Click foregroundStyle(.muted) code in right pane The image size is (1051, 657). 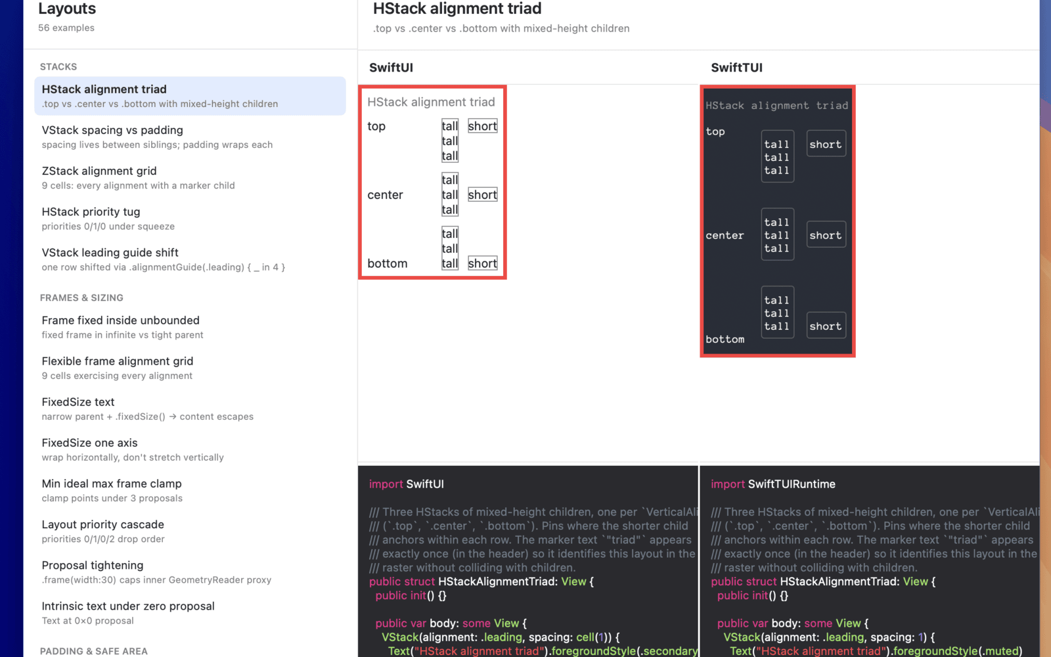[x=958, y=651]
